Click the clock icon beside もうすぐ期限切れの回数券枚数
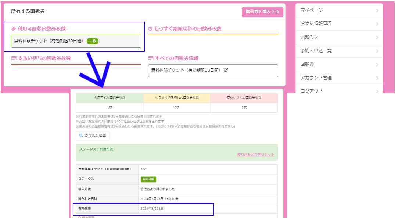 pos(150,29)
